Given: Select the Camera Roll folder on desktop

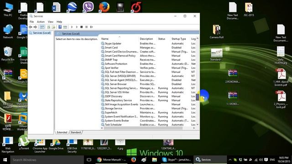Looking at the screenshot, I should [216, 31].
